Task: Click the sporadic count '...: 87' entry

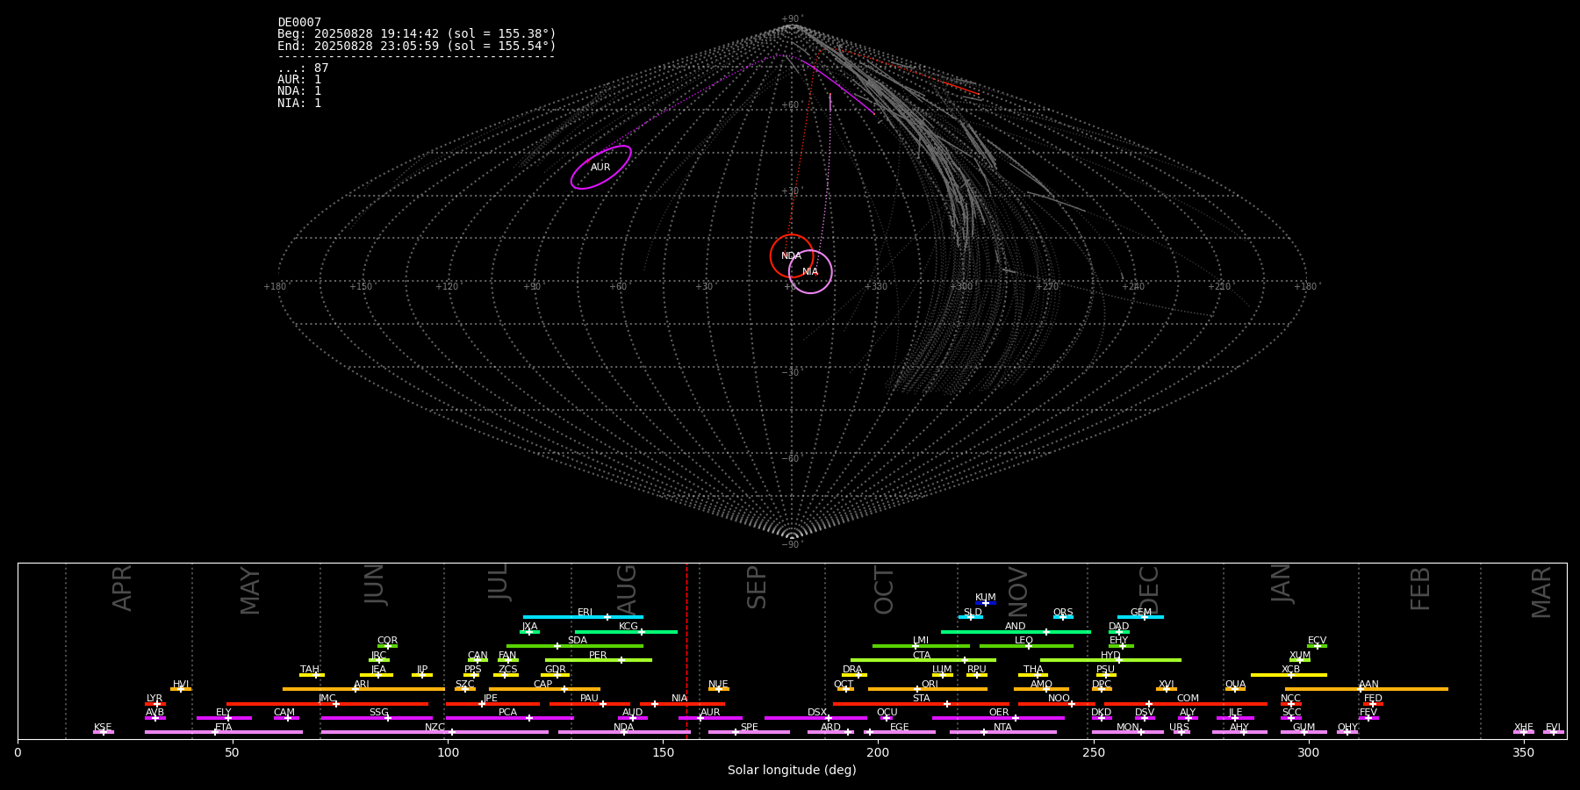Action: [x=303, y=68]
